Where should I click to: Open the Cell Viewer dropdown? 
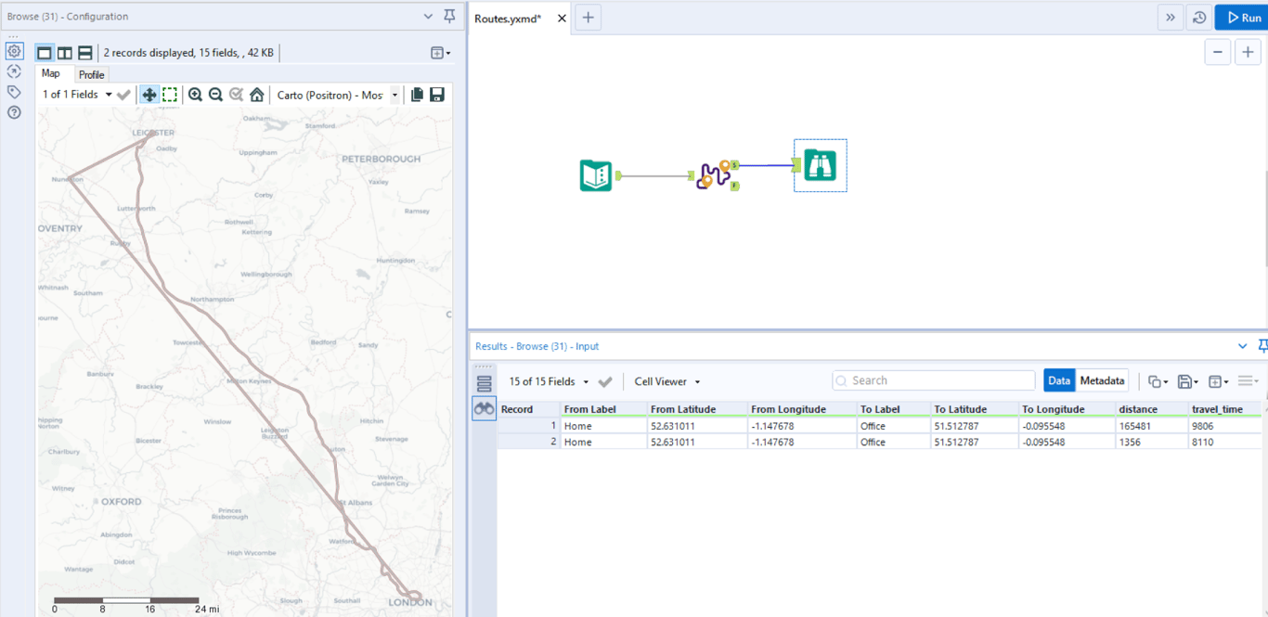pyautogui.click(x=666, y=381)
